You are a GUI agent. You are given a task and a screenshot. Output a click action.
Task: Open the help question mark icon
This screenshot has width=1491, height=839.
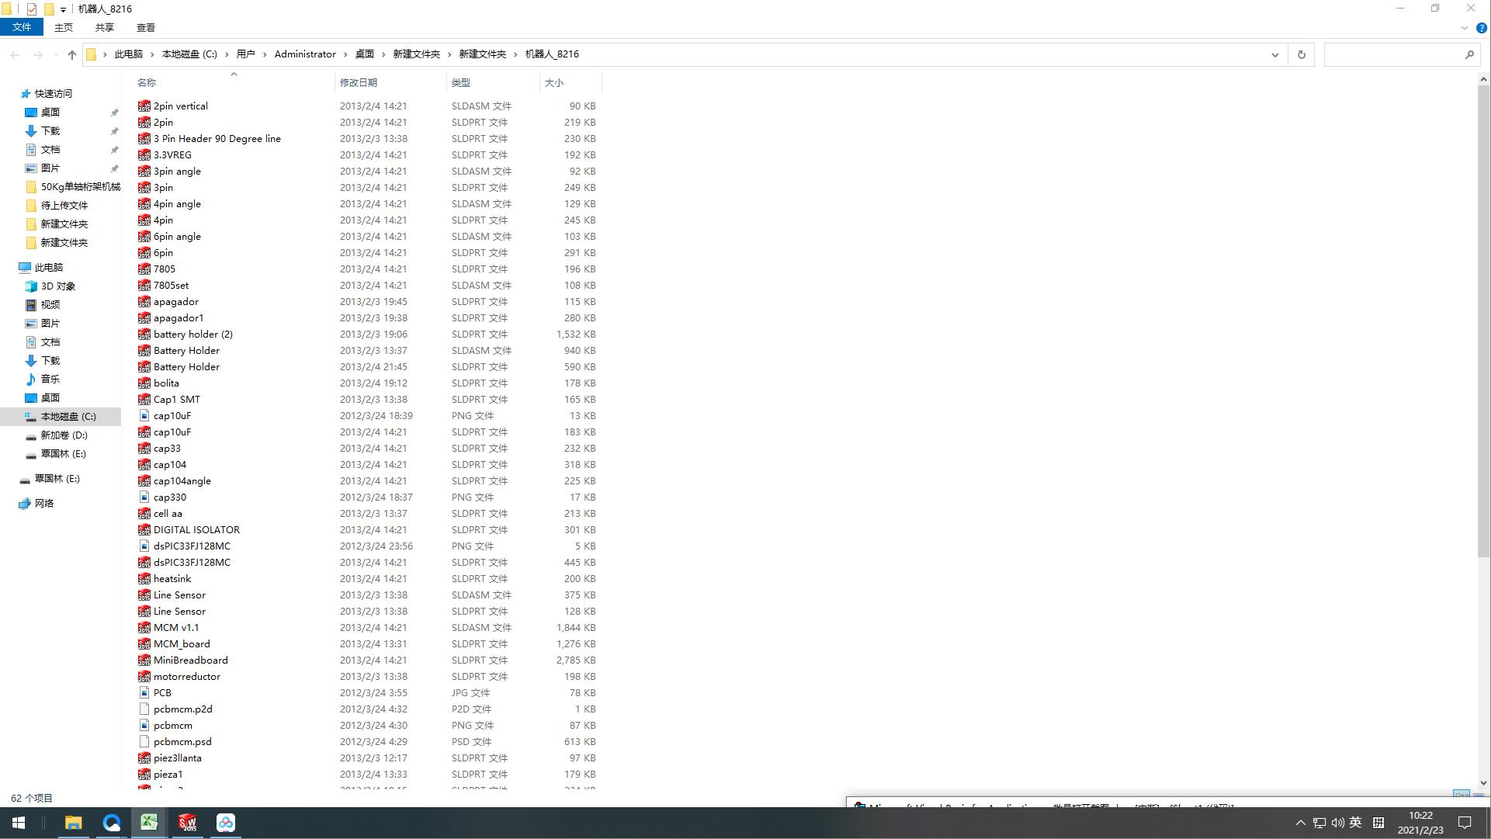click(x=1481, y=28)
